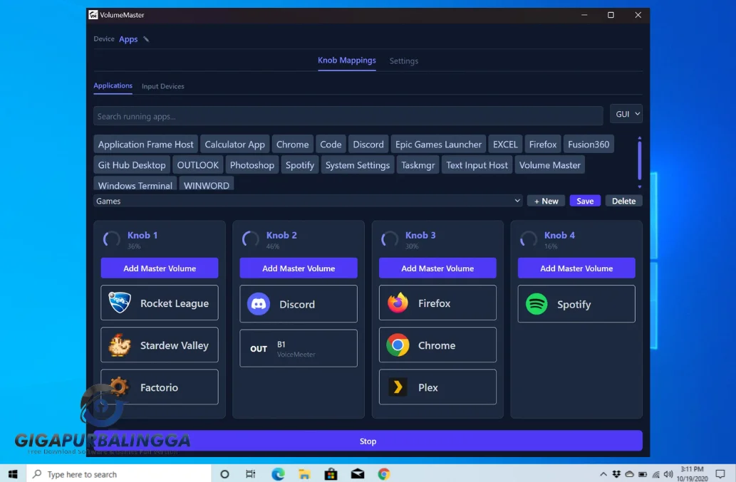Image resolution: width=736 pixels, height=482 pixels.
Task: Select the Git Hub Desktop chip
Action: point(132,165)
